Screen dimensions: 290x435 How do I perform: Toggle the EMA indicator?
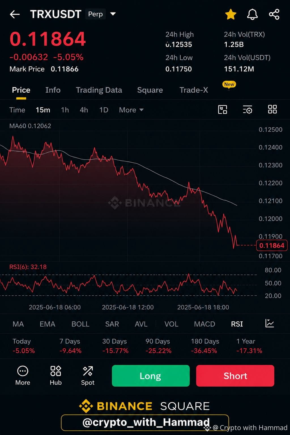47,324
